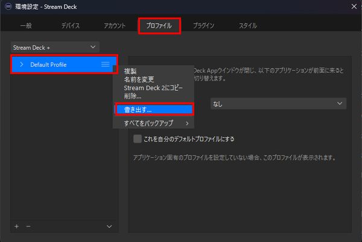Select the プロファイル tab

[159, 25]
